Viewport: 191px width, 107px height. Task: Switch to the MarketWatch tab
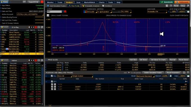click(90, 2)
